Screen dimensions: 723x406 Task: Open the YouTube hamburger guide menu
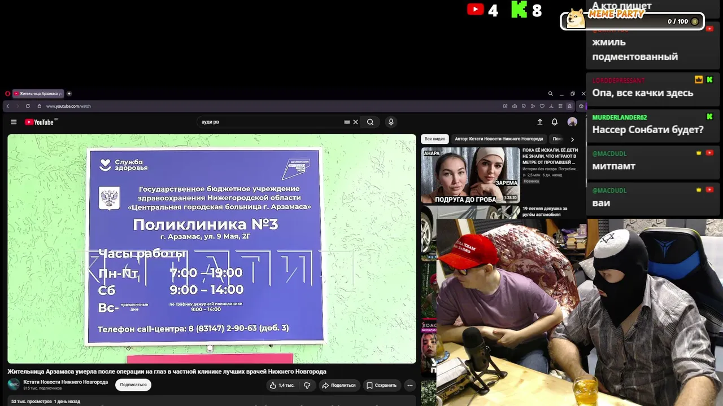pos(14,122)
